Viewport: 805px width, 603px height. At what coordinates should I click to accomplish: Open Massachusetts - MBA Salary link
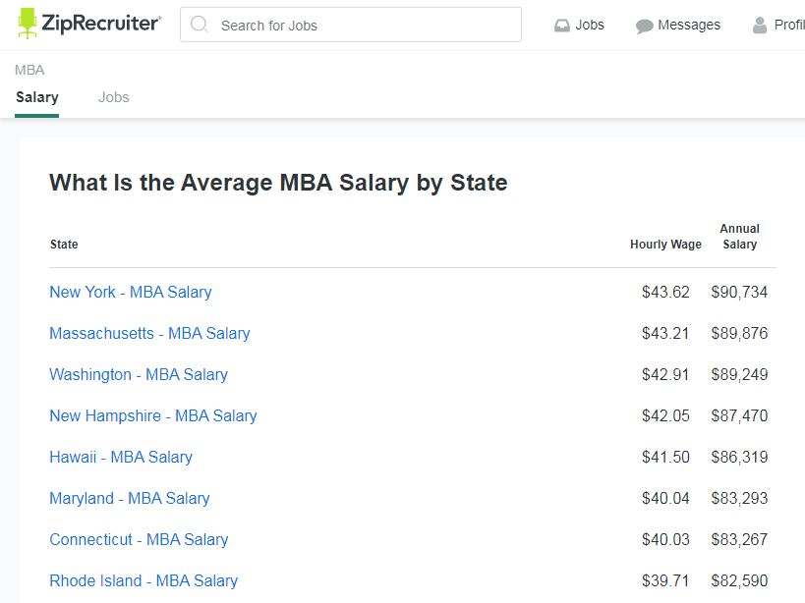(149, 333)
